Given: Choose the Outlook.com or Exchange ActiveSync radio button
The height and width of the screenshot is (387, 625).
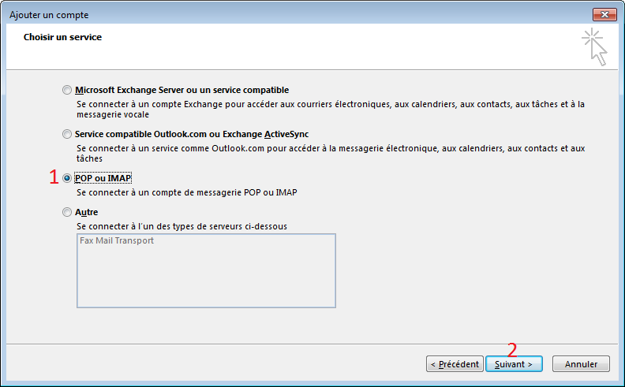Looking at the screenshot, I should pos(66,134).
